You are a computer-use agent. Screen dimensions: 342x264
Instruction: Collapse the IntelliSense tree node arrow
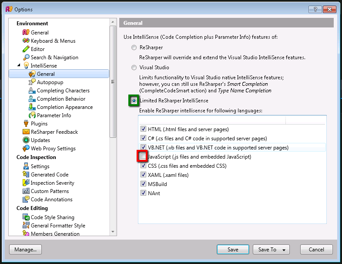point(19,65)
